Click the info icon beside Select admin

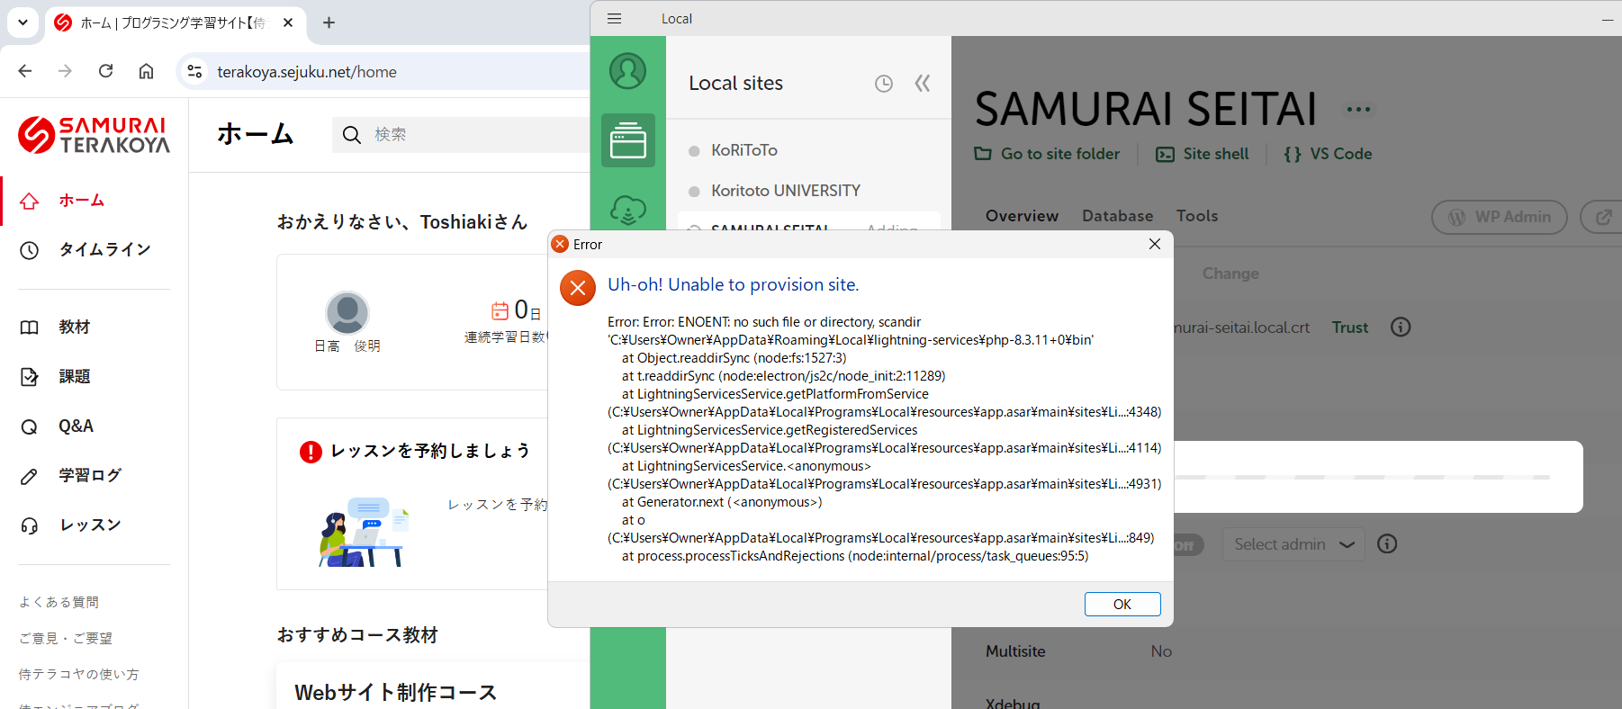click(1387, 543)
